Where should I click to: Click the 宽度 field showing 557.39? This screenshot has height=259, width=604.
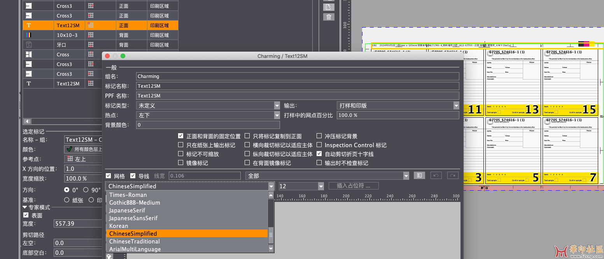pyautogui.click(x=78, y=223)
